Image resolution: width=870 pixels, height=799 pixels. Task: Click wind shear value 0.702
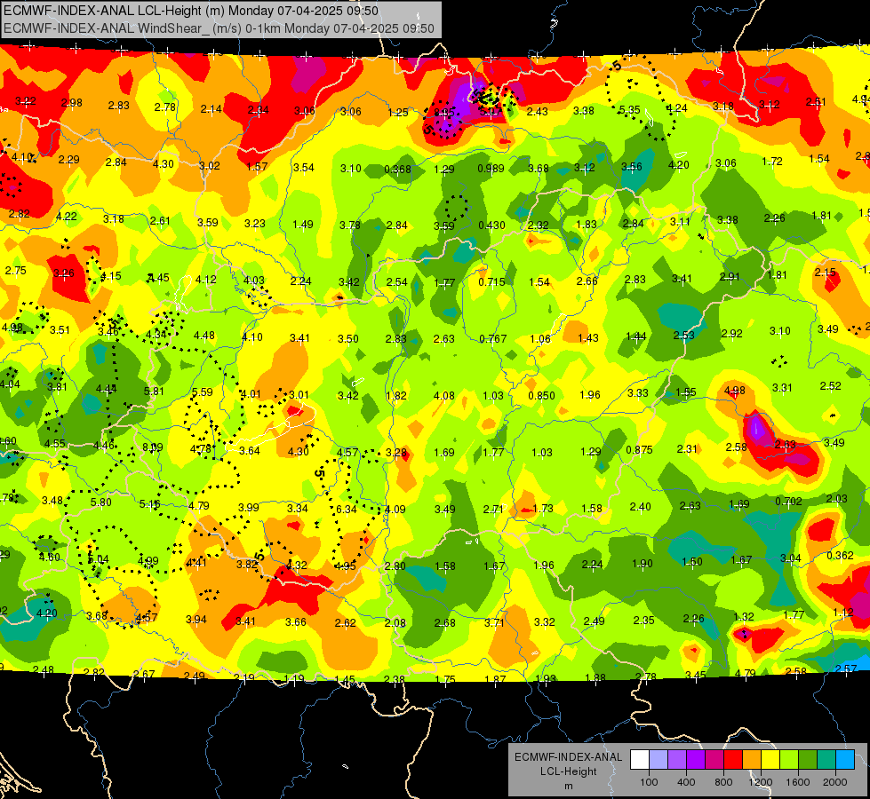pos(788,502)
